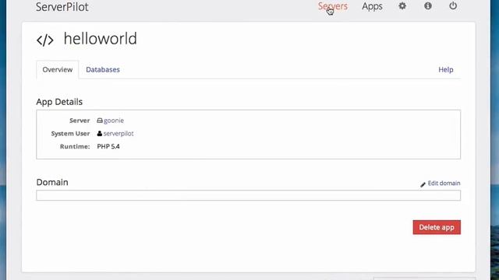Click the power logout icon

pos(453,5)
